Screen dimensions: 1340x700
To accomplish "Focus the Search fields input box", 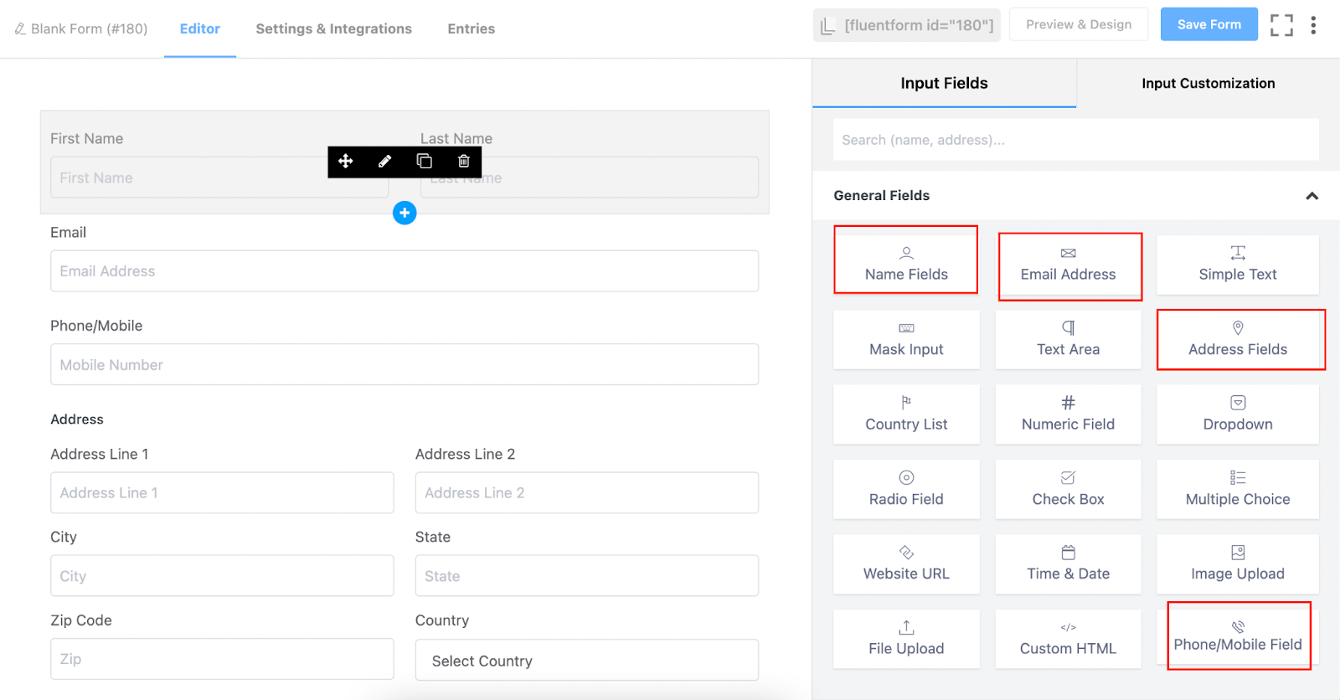I will [1075, 140].
